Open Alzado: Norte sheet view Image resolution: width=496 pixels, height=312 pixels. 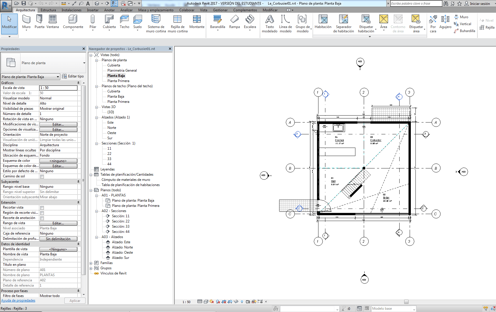click(x=122, y=247)
